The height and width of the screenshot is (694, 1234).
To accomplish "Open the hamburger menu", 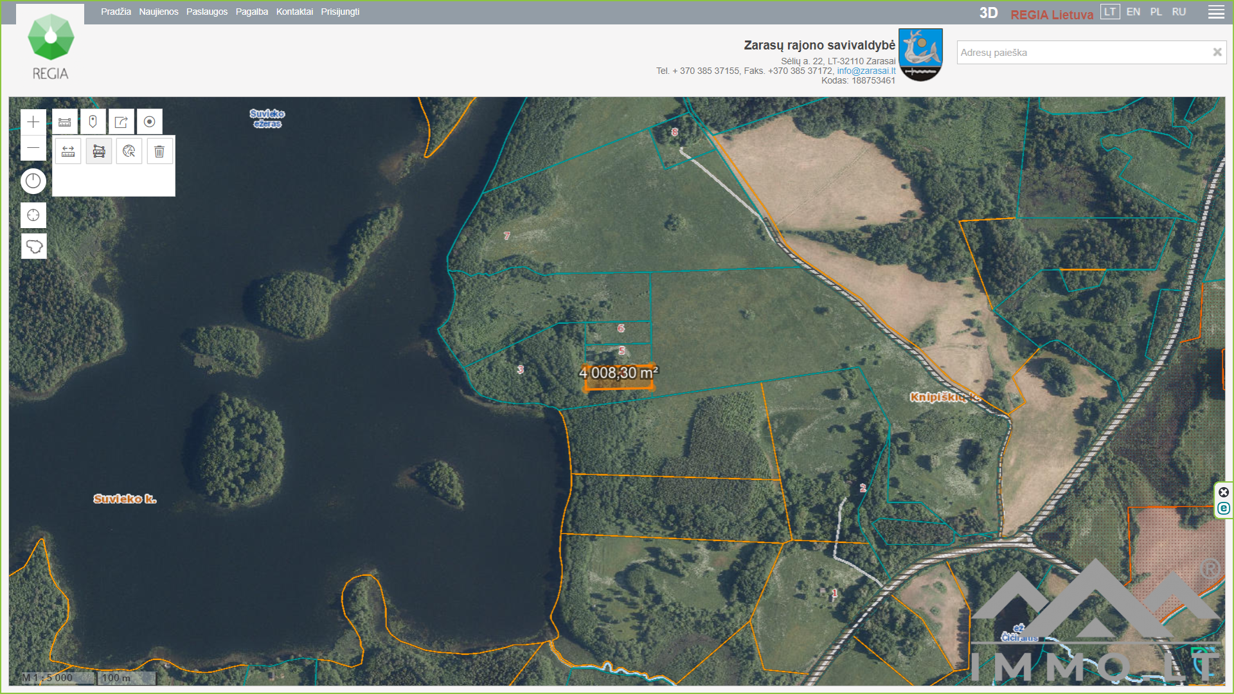I will point(1215,12).
